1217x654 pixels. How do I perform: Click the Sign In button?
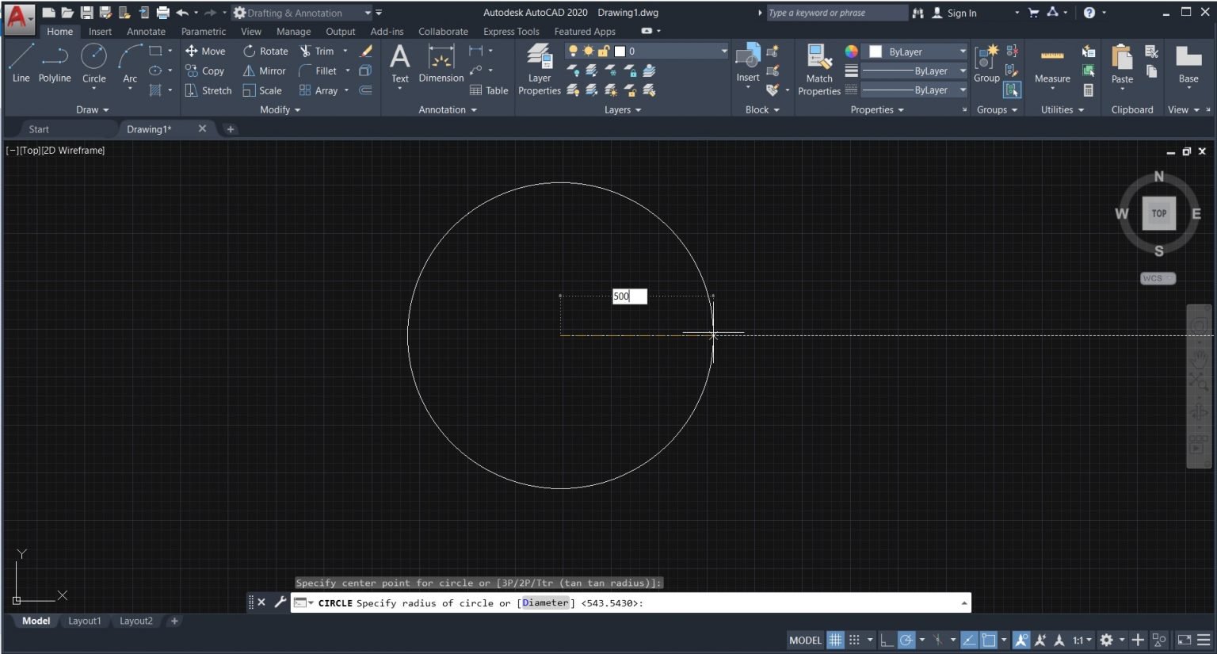[x=962, y=13]
